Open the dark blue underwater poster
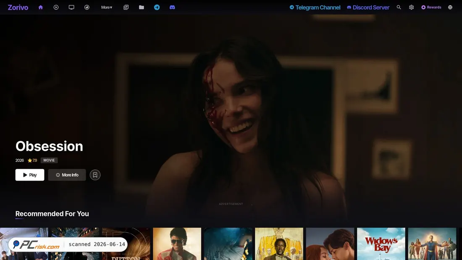This screenshot has height=260, width=462. point(228,244)
